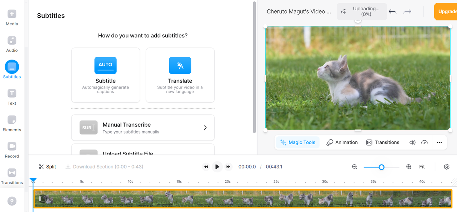Click the Redo arrow
This screenshot has width=457, height=212.
click(407, 12)
